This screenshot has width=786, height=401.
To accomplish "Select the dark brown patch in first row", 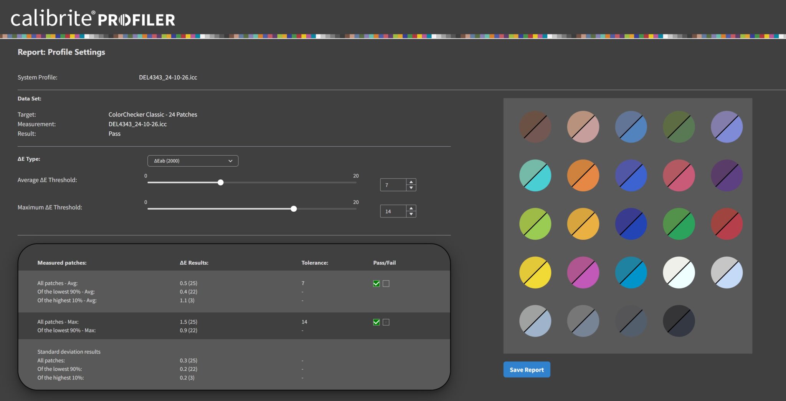I will (x=535, y=127).
